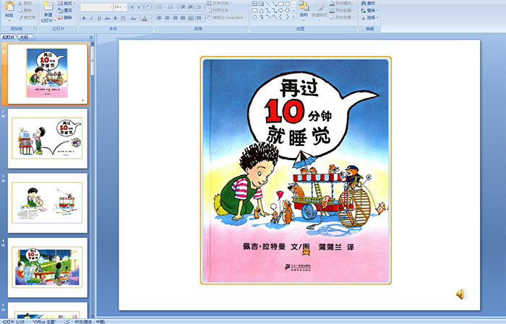
Task: Select the left brace shape
Action: 280,17
